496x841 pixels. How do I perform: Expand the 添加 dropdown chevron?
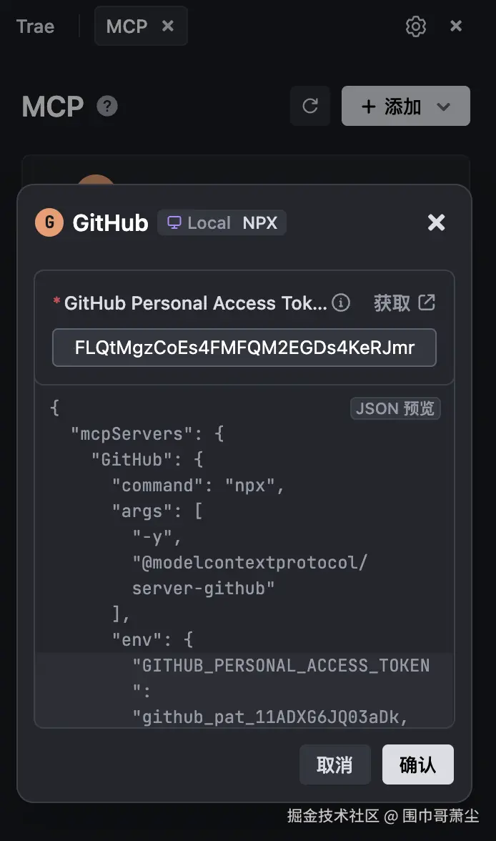point(444,107)
